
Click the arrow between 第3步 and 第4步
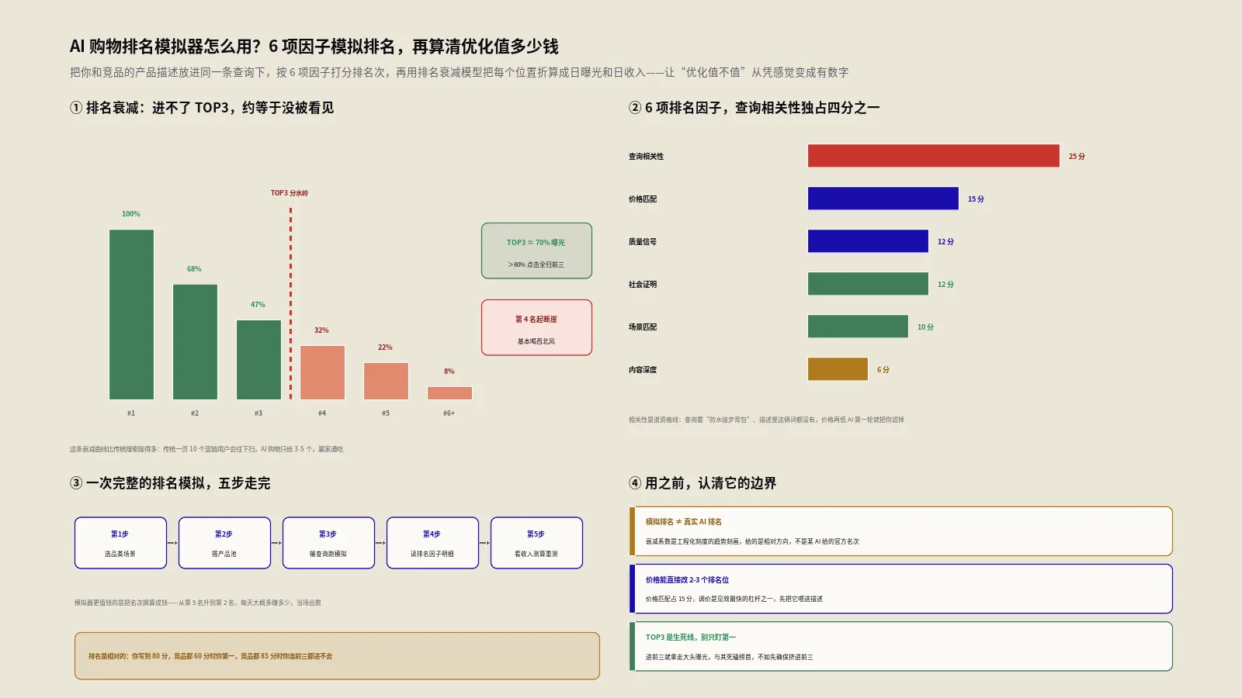tap(380, 543)
